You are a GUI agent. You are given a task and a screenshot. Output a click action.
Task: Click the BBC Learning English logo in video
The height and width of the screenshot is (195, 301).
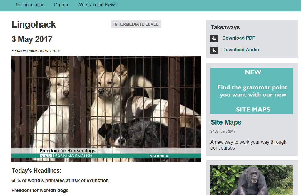[66, 156]
